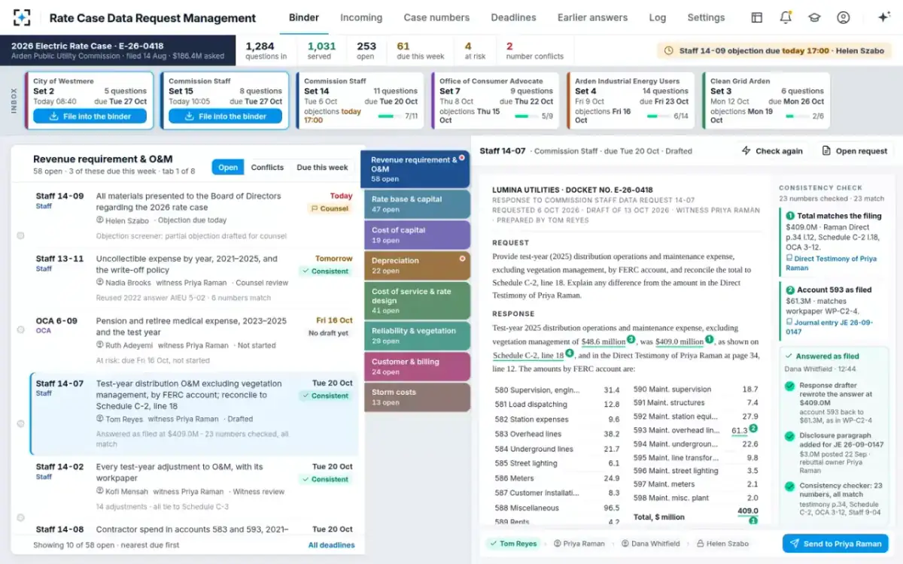Click the "number conflicts" stat

point(534,51)
